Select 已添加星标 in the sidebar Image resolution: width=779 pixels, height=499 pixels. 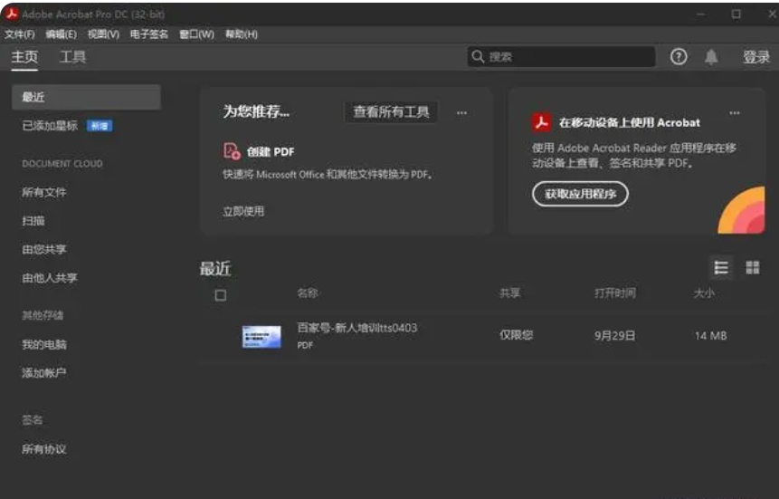(x=50, y=126)
